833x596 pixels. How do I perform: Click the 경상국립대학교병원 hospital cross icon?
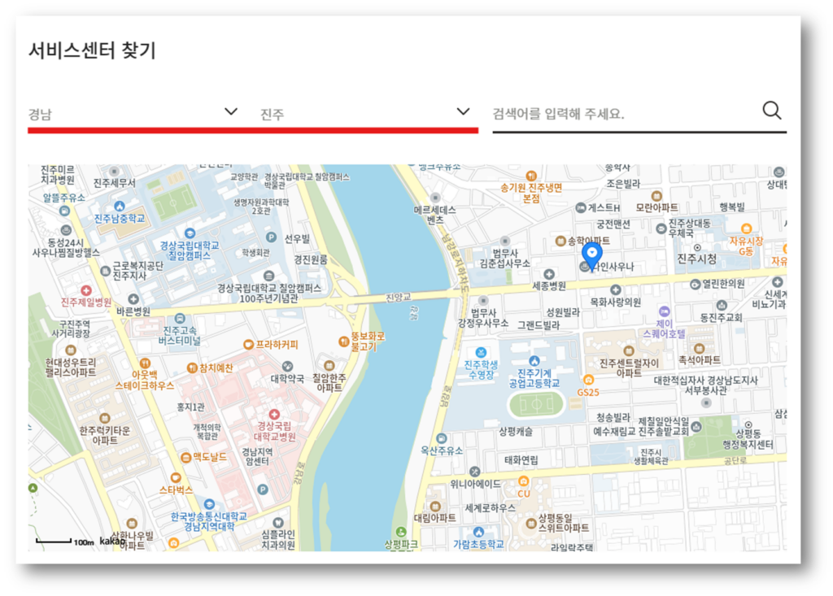tap(274, 414)
